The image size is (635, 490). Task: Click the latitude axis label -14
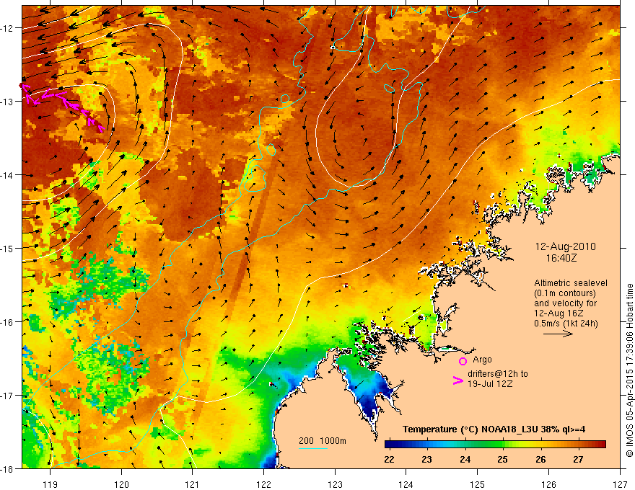(8, 175)
